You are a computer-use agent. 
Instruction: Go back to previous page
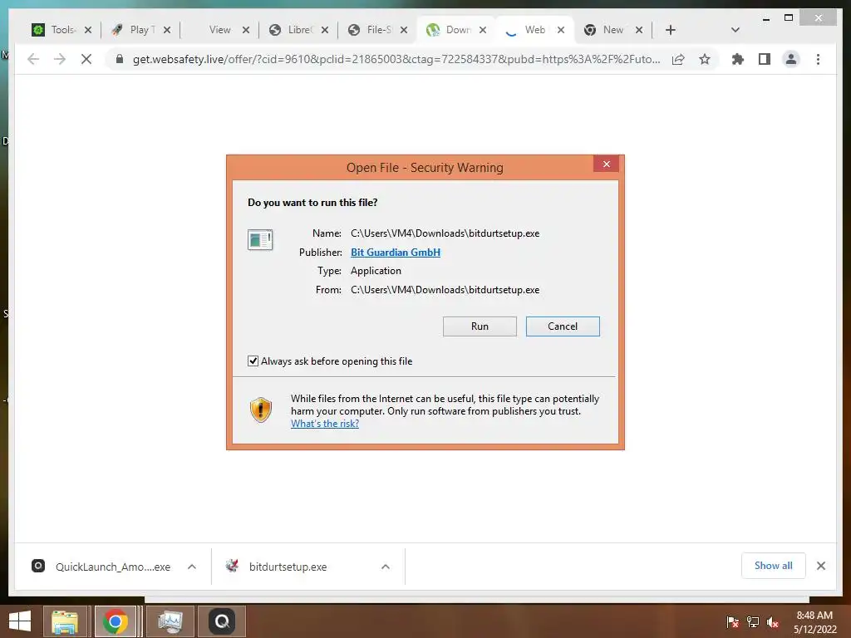pyautogui.click(x=33, y=59)
